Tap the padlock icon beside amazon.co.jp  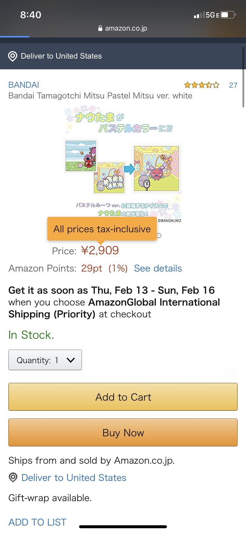point(100,28)
